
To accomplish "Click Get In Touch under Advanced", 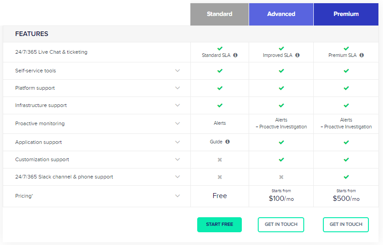I will [281, 225].
